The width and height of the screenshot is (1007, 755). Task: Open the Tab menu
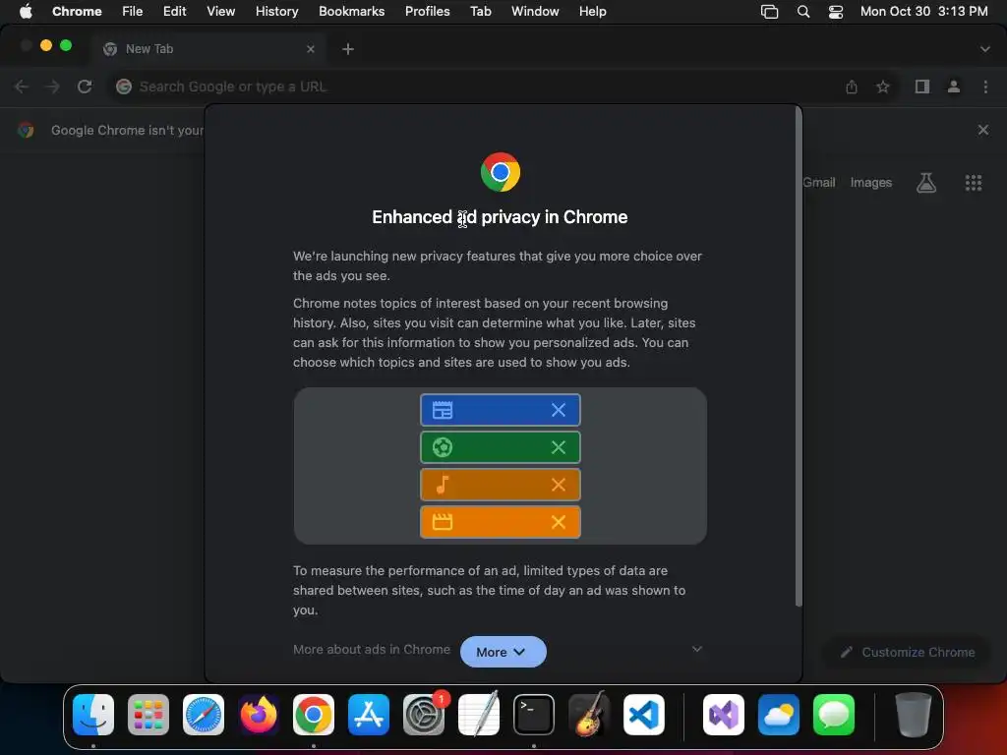tap(480, 11)
